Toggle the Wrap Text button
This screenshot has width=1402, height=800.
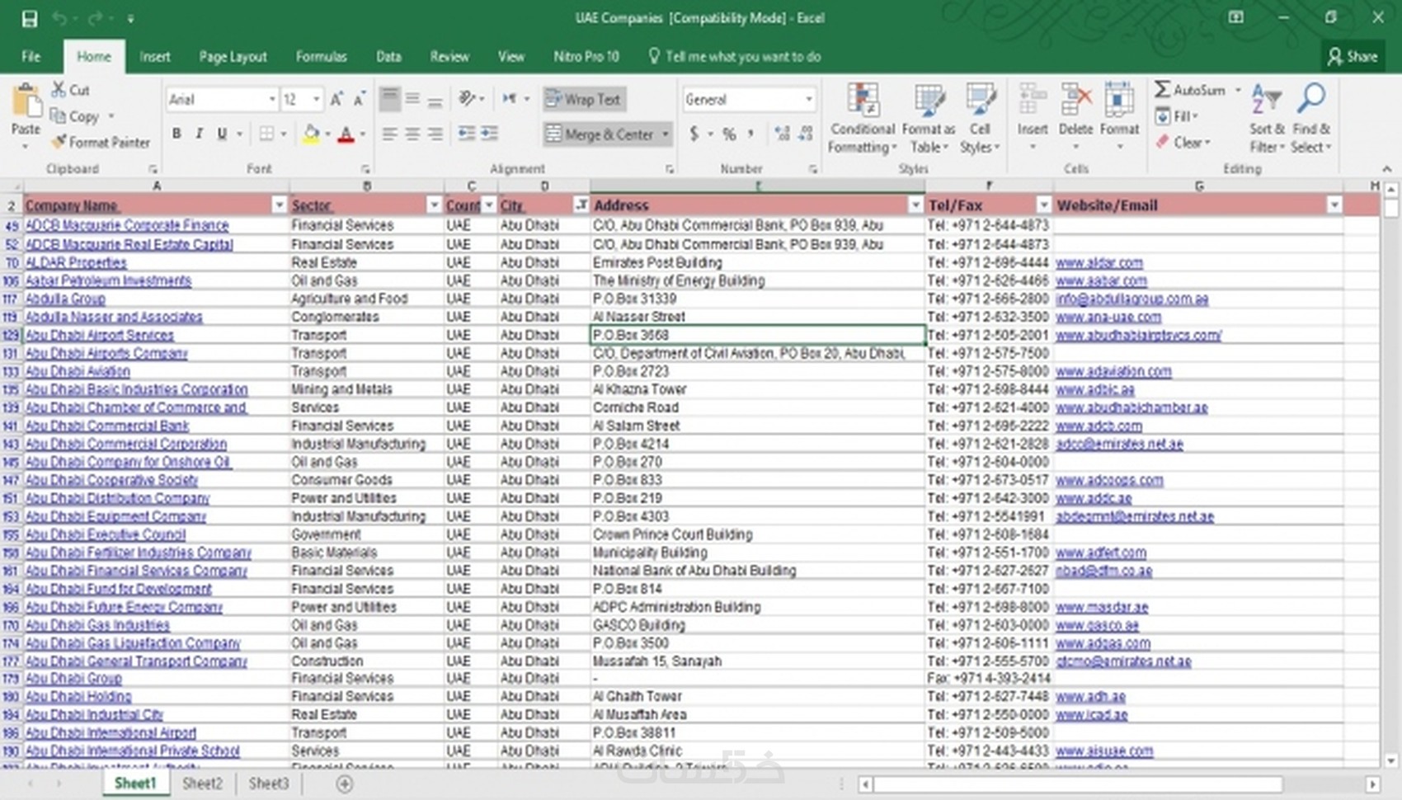584,100
